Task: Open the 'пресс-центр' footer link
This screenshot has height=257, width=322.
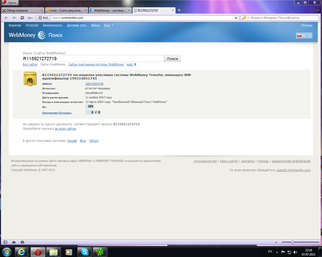Action: coord(229,161)
